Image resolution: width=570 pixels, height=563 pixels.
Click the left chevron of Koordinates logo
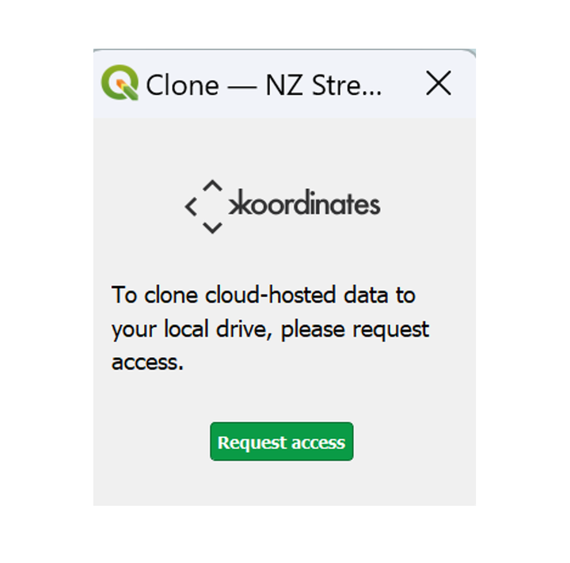pos(191,207)
